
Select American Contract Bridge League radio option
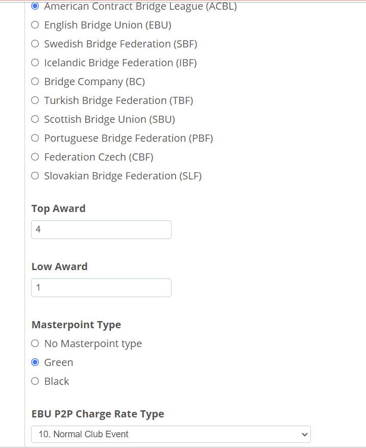click(35, 6)
